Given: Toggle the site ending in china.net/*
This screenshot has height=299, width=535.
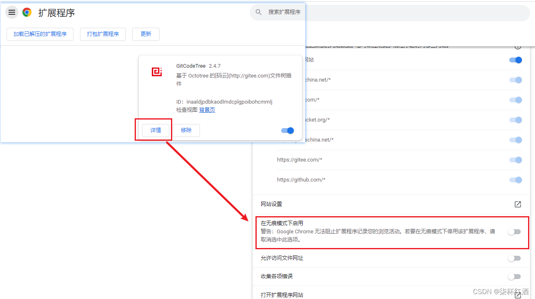Looking at the screenshot, I should [x=516, y=80].
